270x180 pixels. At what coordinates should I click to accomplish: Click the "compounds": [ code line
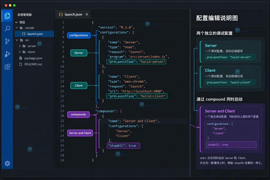[109, 111]
